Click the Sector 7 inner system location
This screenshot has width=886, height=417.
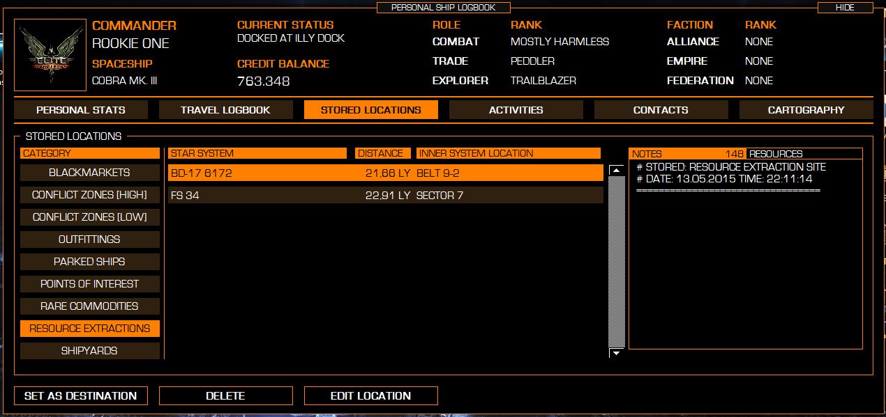(440, 196)
